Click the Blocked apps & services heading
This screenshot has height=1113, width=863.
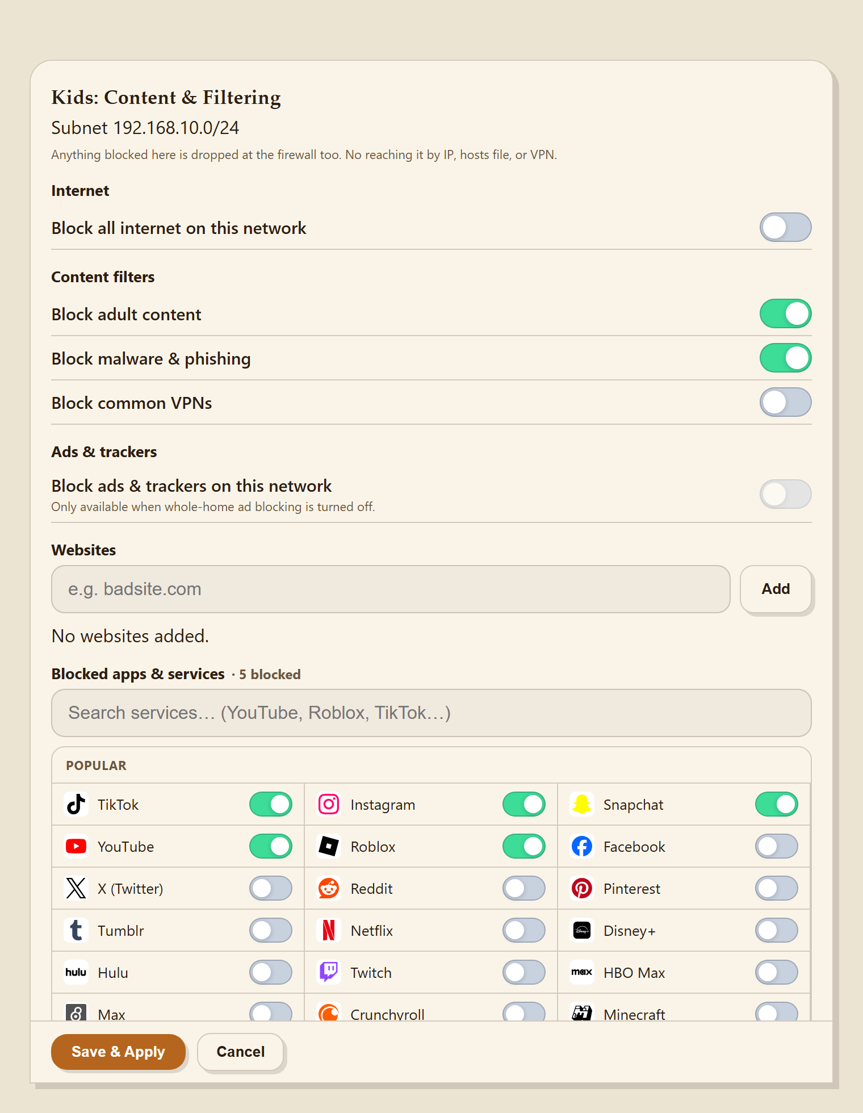(x=138, y=674)
